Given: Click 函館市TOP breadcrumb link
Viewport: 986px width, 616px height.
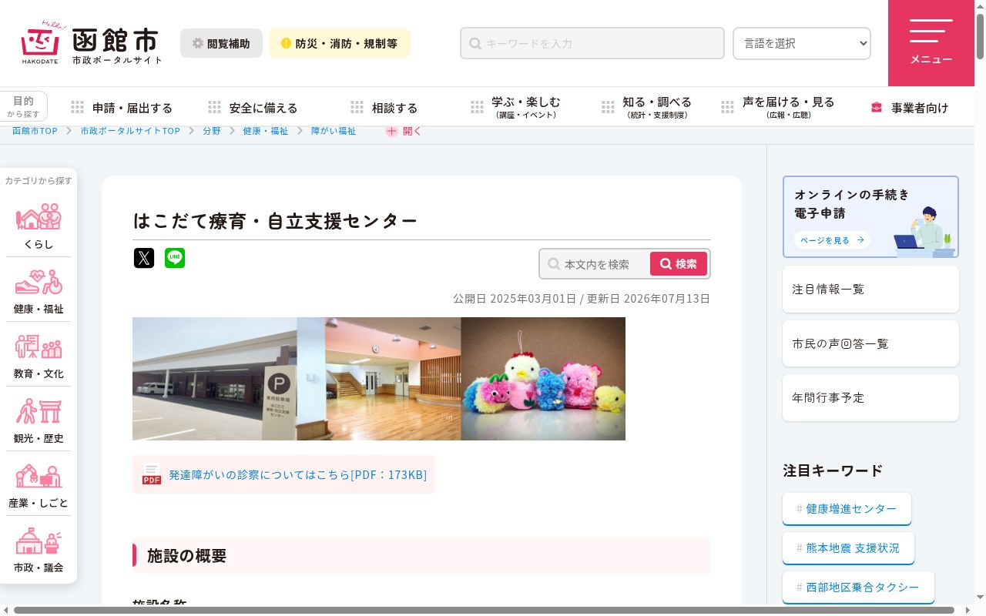Looking at the screenshot, I should [35, 131].
